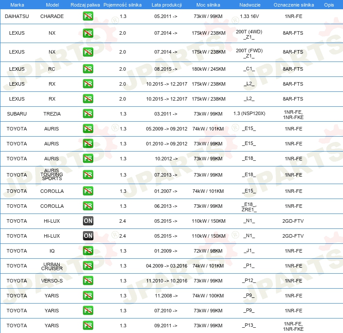Click the Lata produkcji column header
Screen dimensions: 343x333
point(167,5)
